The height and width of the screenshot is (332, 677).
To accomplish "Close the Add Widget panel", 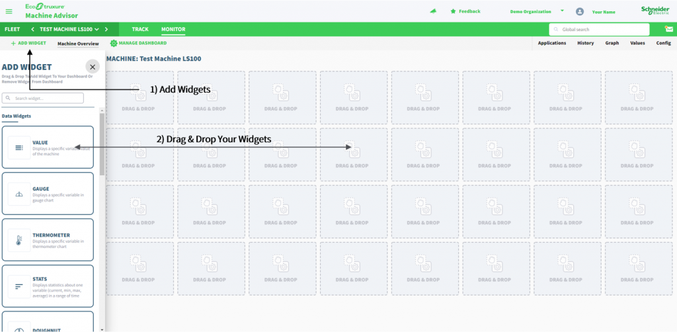I will (x=93, y=67).
